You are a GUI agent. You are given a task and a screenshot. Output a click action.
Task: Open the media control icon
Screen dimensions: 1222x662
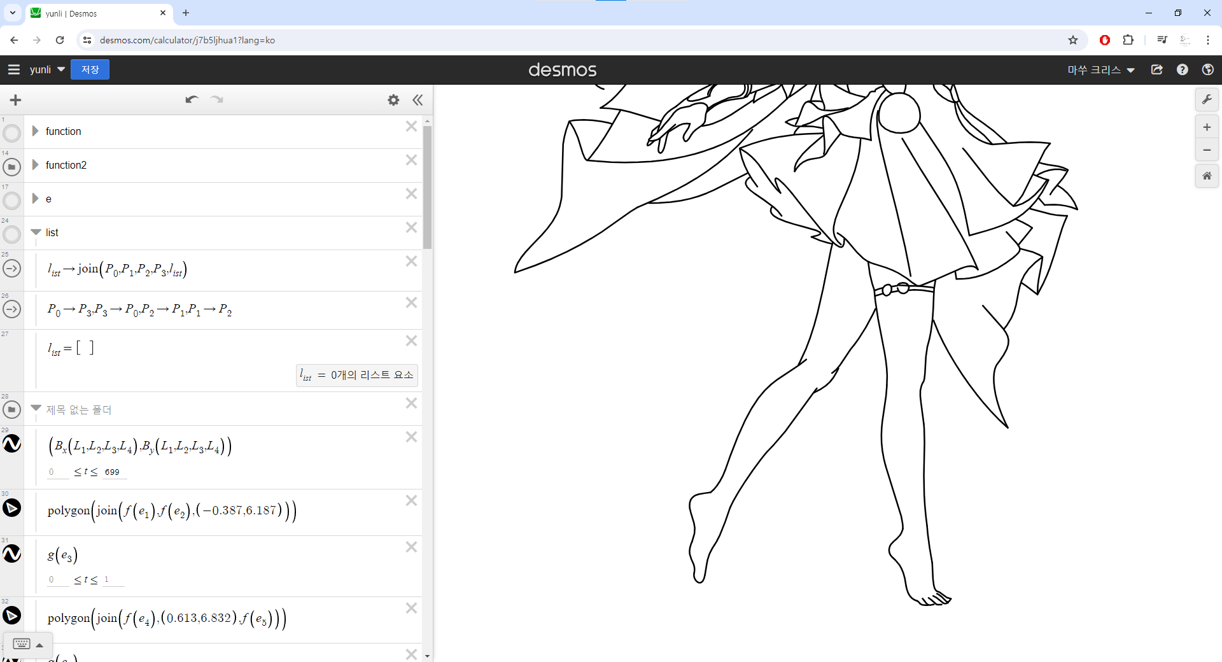click(x=1162, y=40)
